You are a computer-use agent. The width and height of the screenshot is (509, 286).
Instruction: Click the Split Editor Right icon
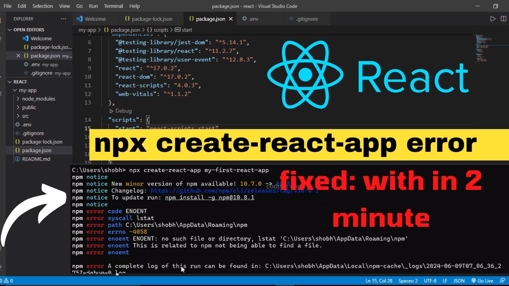click(503, 19)
